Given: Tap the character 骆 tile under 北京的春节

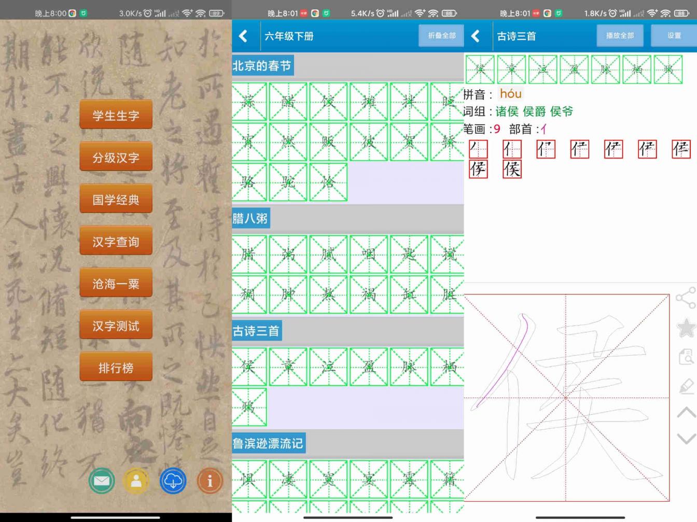Looking at the screenshot, I should coord(249,182).
